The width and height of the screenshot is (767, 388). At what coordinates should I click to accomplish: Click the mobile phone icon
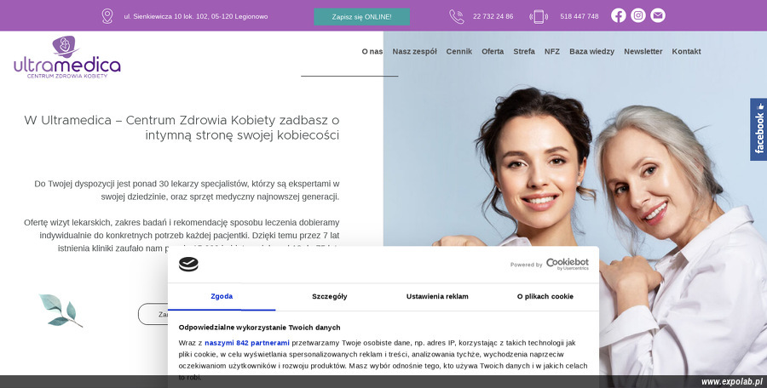pyautogui.click(x=539, y=16)
